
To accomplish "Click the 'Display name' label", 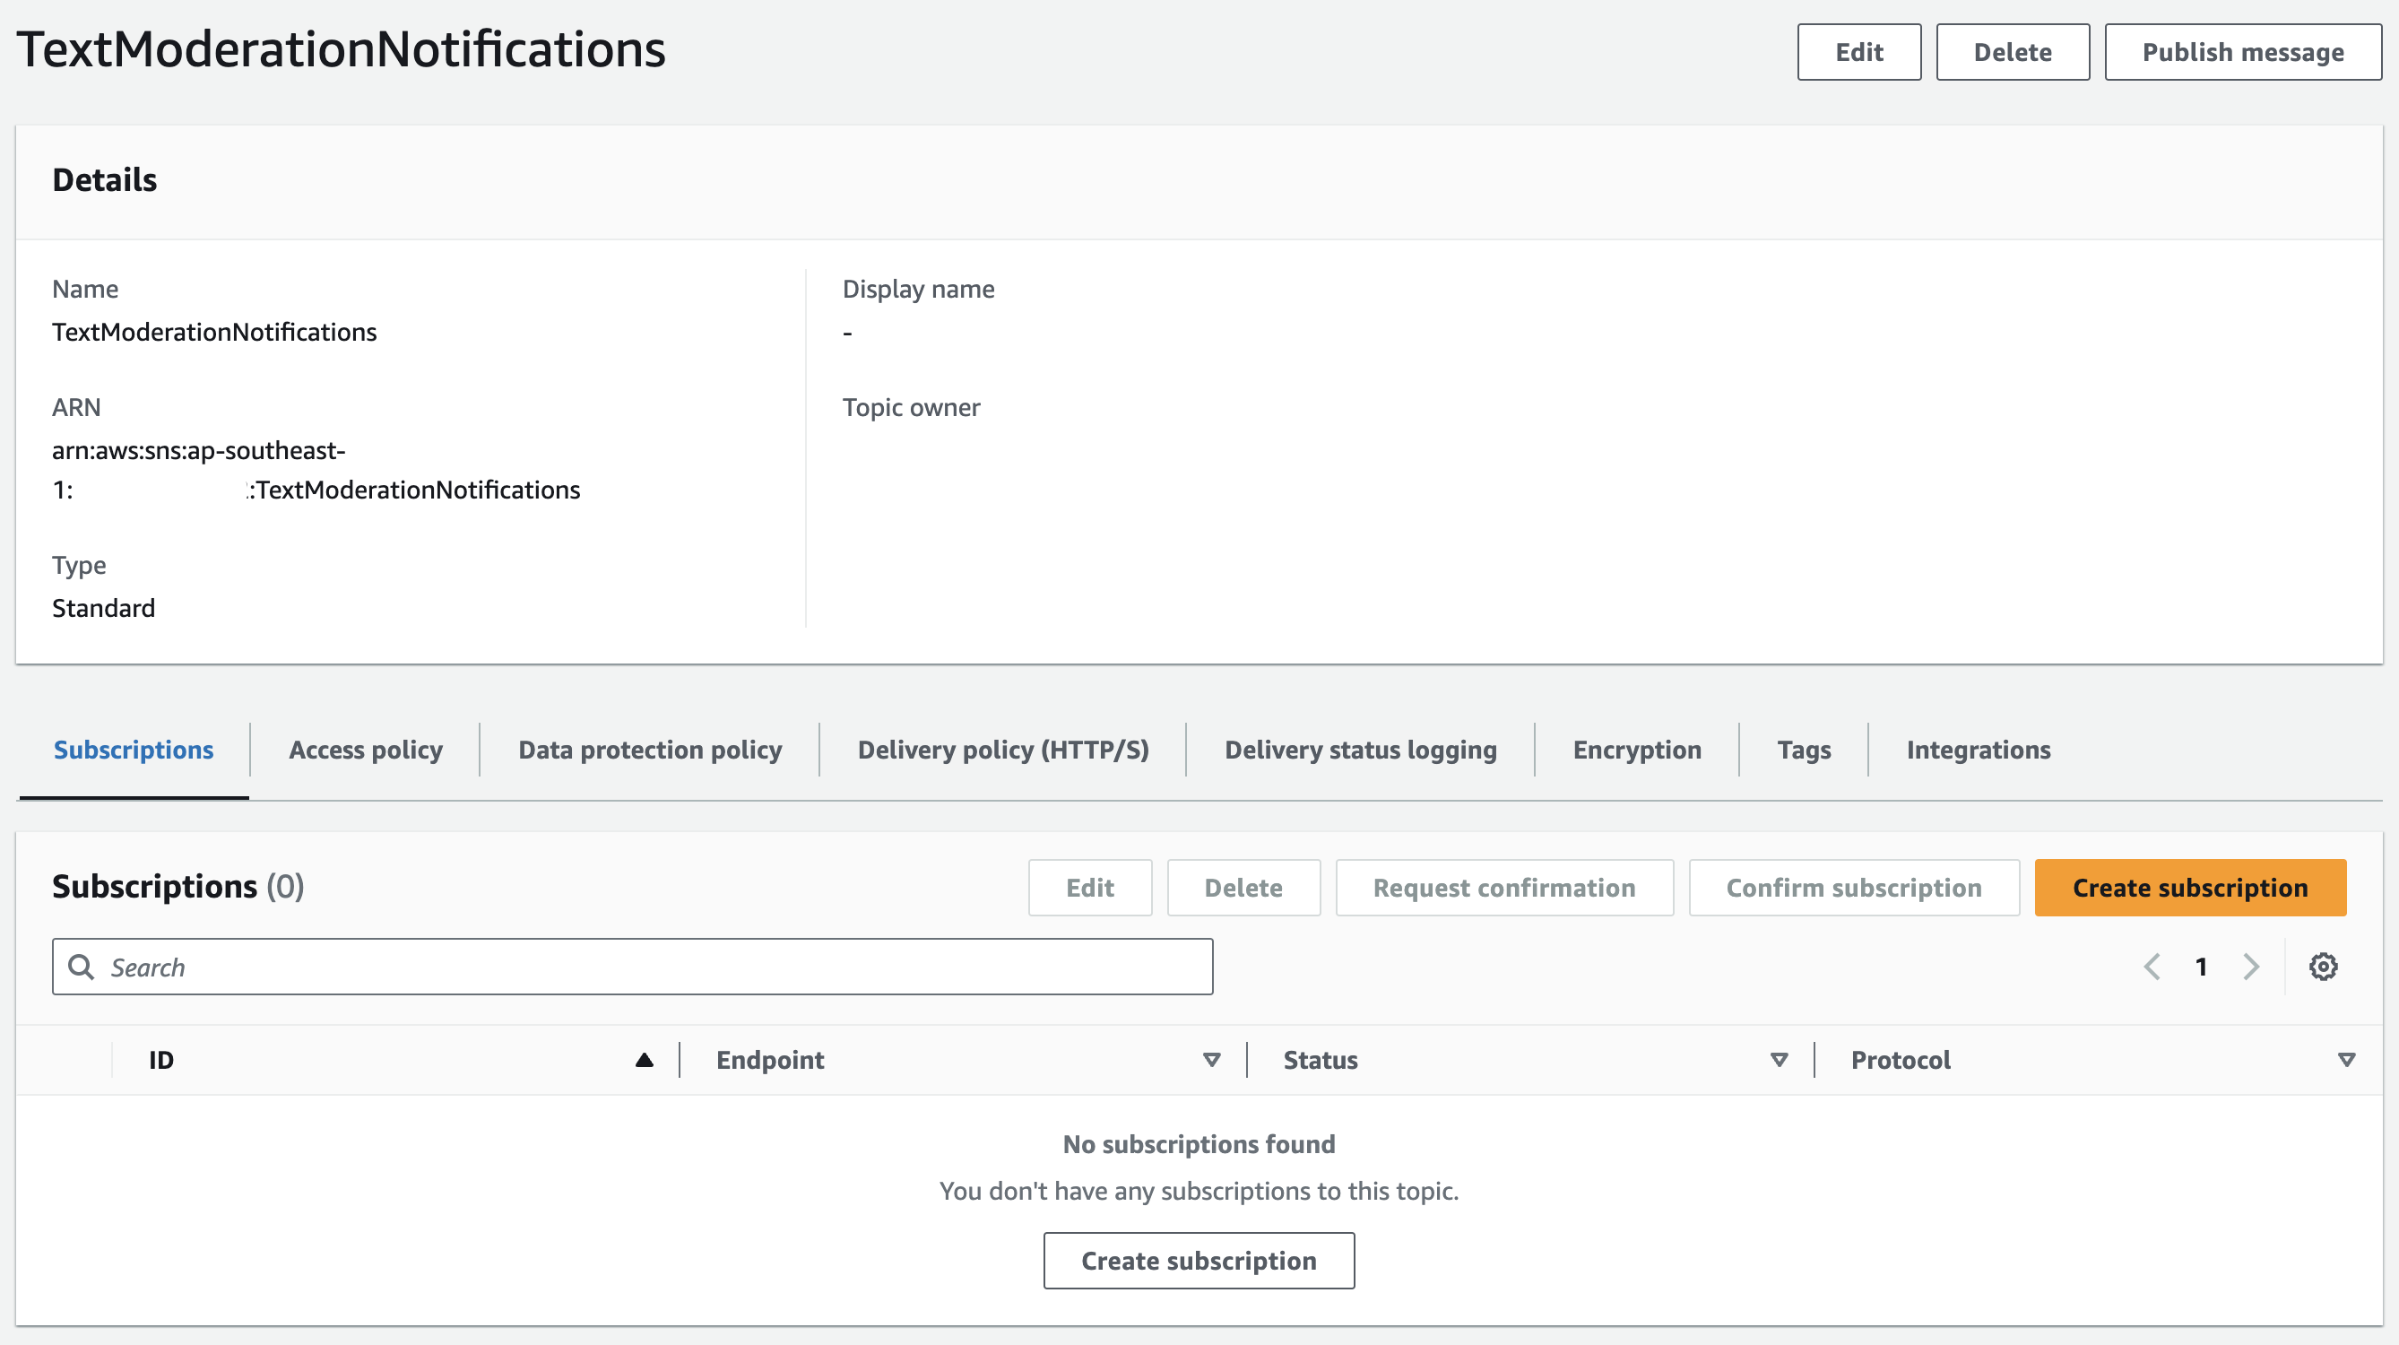I will 918,290.
